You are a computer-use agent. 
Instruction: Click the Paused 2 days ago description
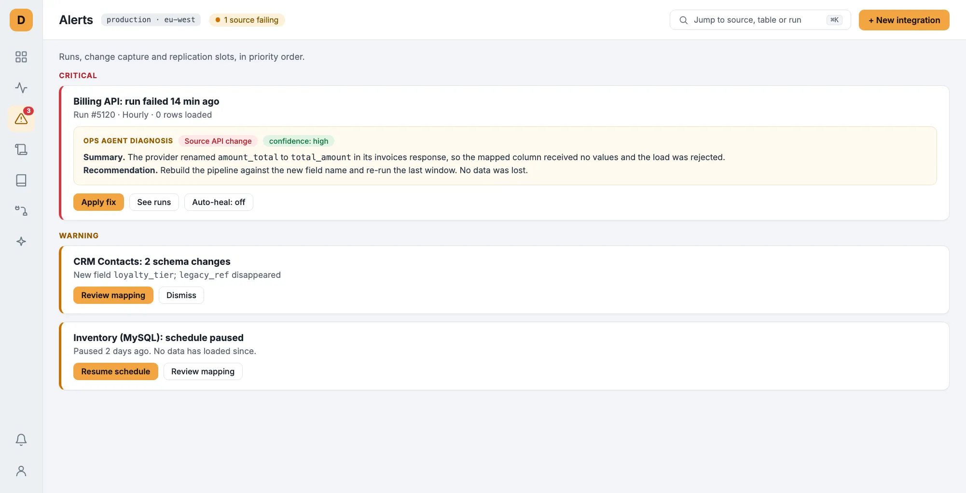click(x=165, y=351)
